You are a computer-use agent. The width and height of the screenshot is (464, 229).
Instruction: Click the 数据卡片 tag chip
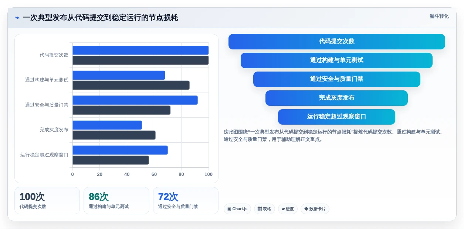pyautogui.click(x=315, y=209)
